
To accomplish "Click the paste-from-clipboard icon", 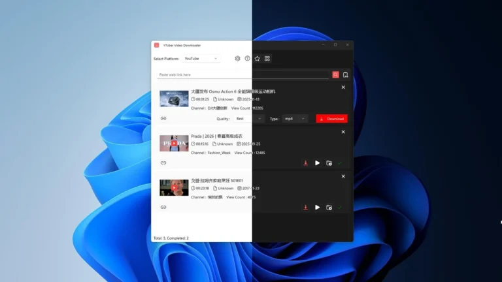I will tap(345, 75).
